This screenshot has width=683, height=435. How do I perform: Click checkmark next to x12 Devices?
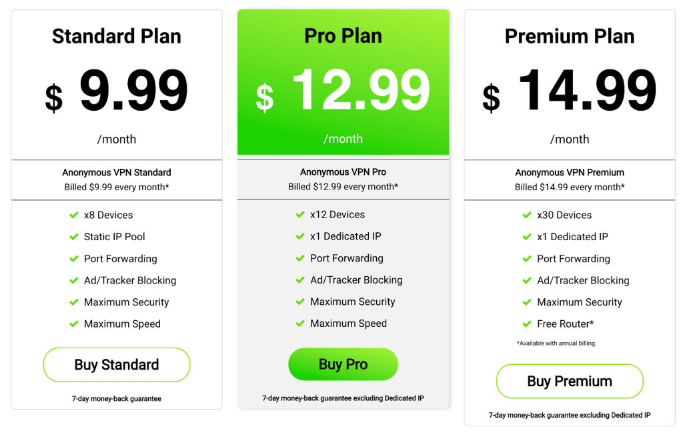click(300, 215)
